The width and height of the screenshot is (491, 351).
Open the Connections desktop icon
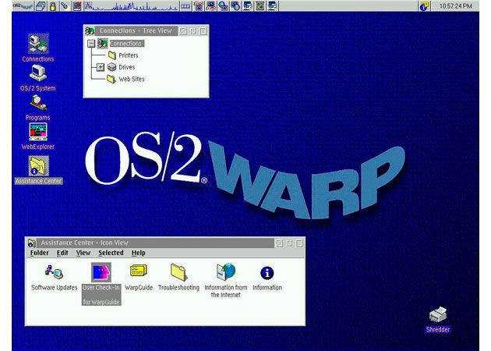pyautogui.click(x=37, y=44)
